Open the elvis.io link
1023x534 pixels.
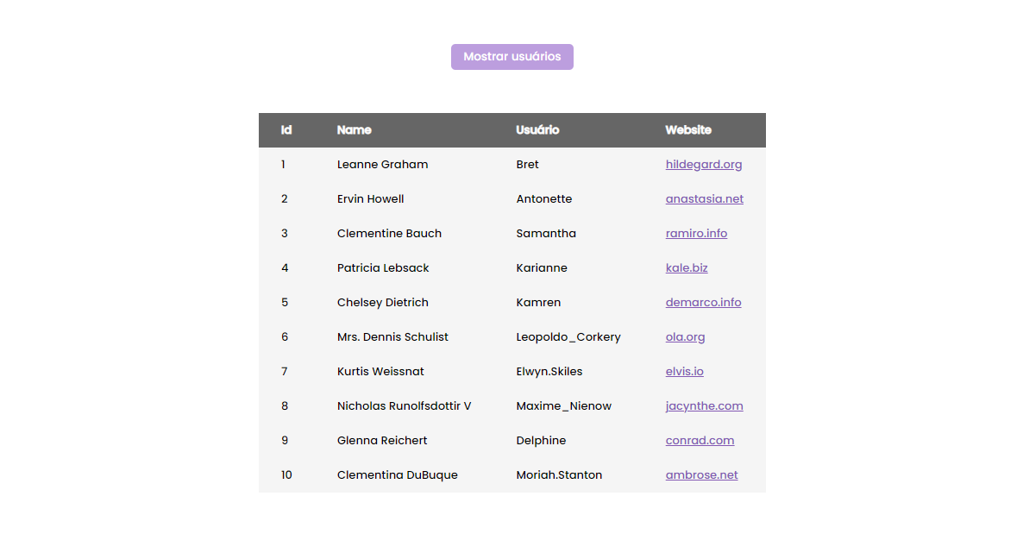tap(684, 372)
